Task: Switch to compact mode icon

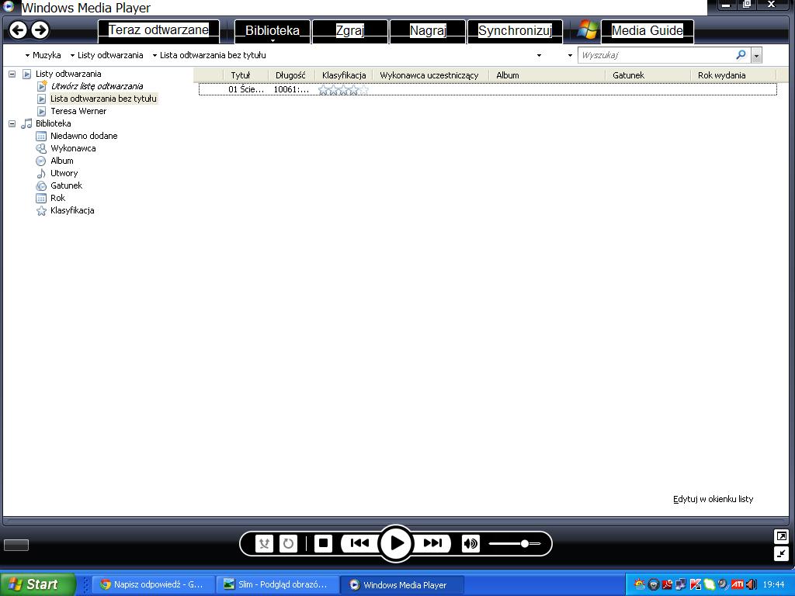Action: click(781, 553)
